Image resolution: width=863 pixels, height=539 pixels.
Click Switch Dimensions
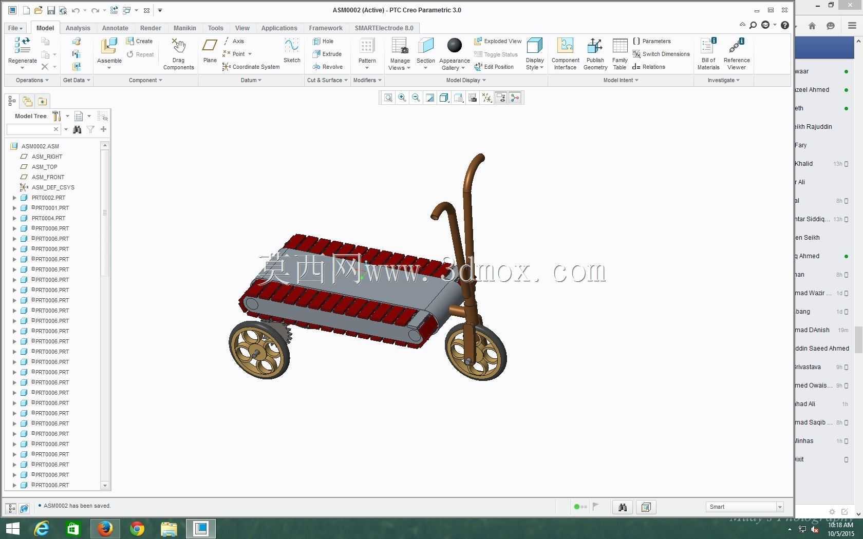tap(661, 54)
